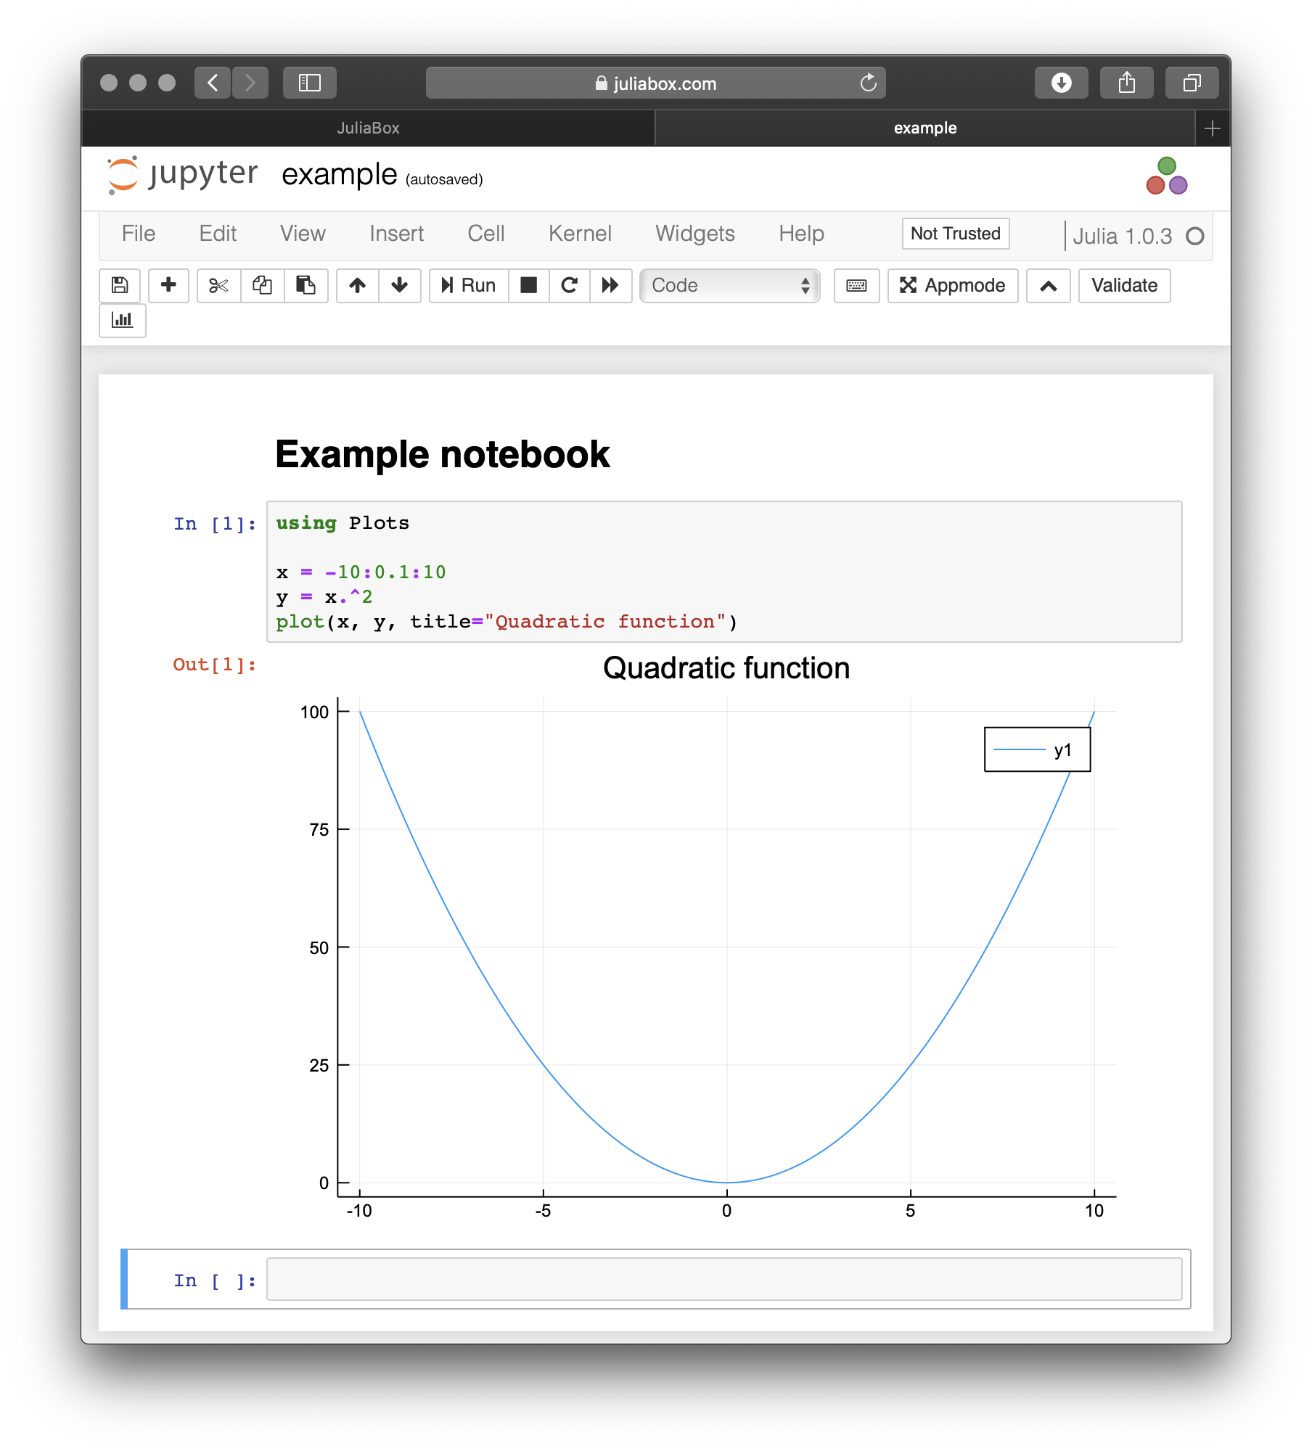Show browser downloads
Screen dimensions: 1312x1451
pos(1062,83)
